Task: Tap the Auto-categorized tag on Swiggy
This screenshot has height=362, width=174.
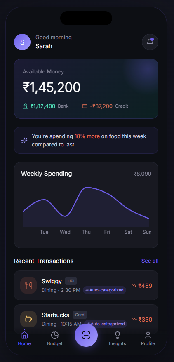Action: [104, 290]
